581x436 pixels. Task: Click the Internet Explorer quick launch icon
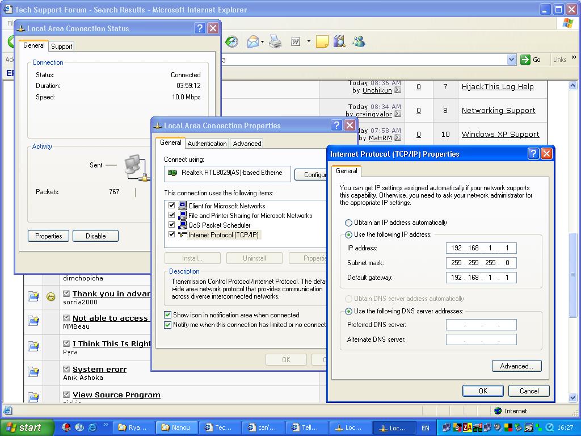point(92,427)
